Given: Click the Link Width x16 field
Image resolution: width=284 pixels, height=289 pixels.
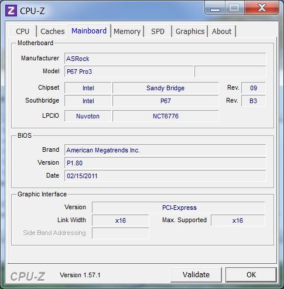Looking at the screenshot, I should click(x=120, y=220).
